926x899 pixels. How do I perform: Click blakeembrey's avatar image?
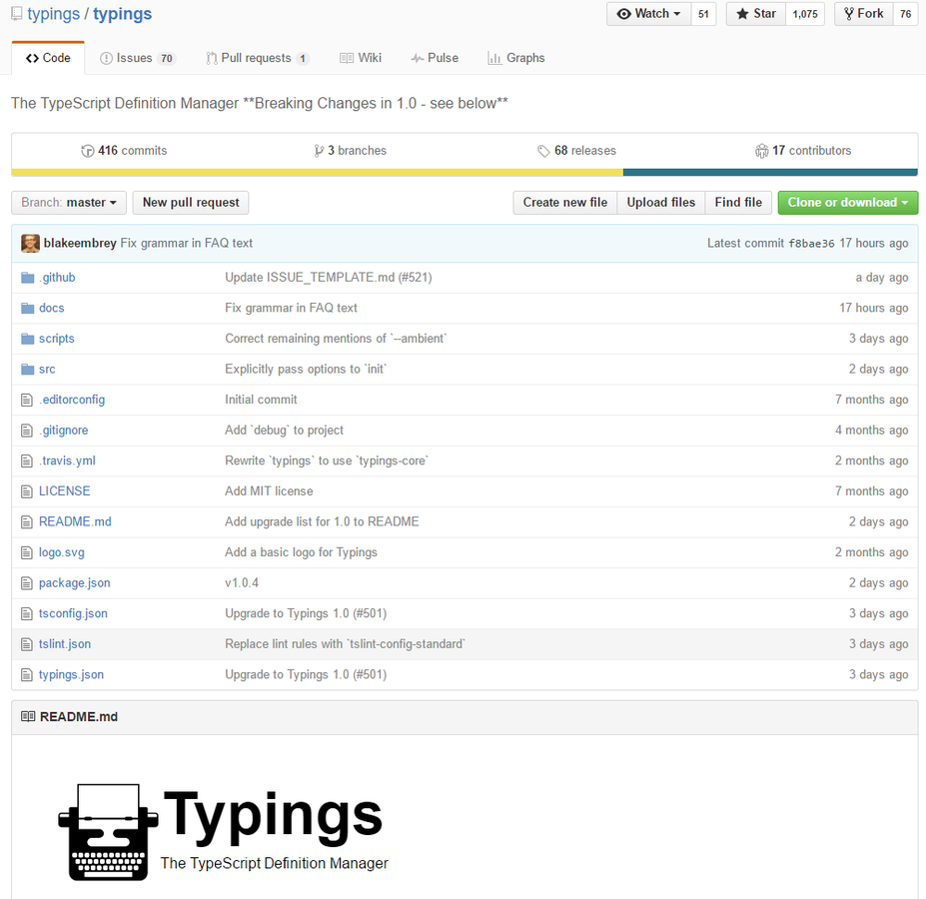(x=30, y=244)
